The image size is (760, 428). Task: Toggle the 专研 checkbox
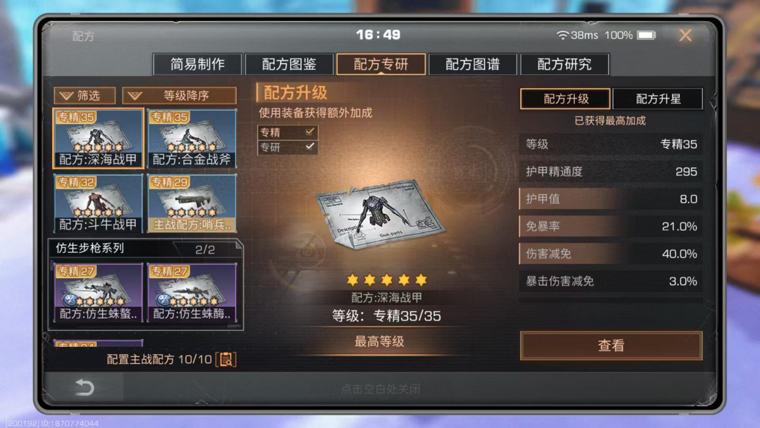click(310, 146)
